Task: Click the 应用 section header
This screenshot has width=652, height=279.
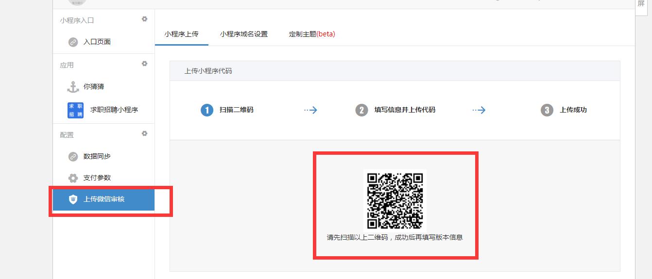Action: (x=67, y=65)
